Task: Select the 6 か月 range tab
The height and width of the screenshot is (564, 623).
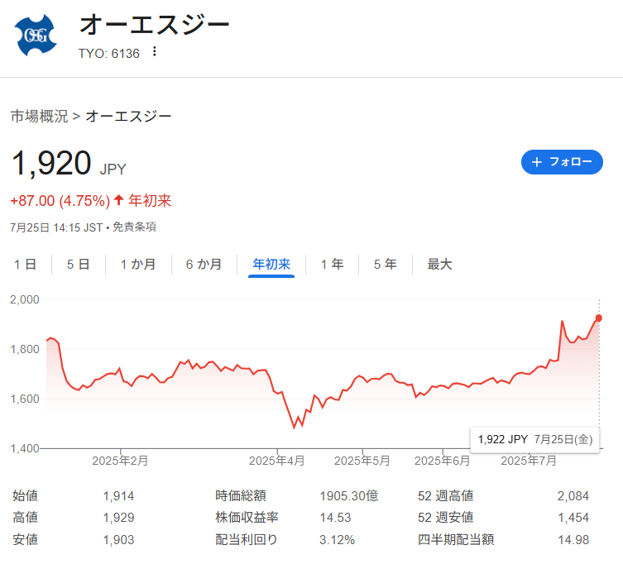Action: (x=204, y=265)
